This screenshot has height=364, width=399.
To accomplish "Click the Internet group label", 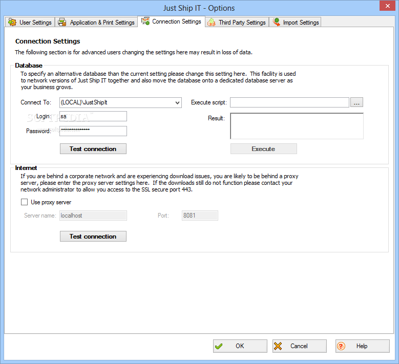I will [x=26, y=168].
